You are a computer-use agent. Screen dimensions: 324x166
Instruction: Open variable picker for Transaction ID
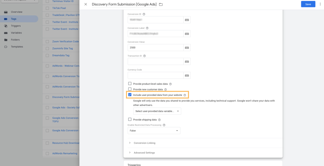coord(187,61)
